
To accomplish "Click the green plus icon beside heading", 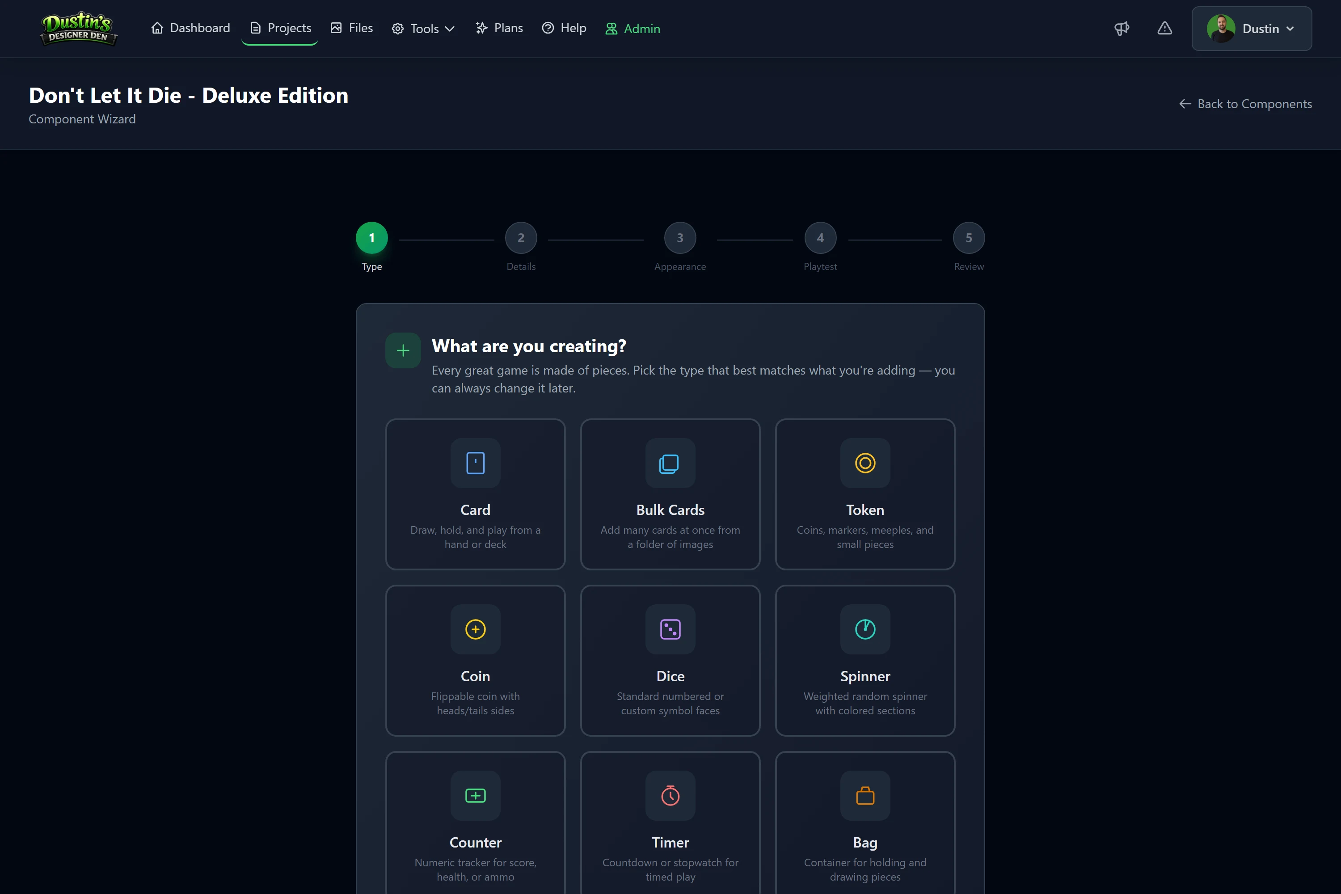I will coord(403,350).
